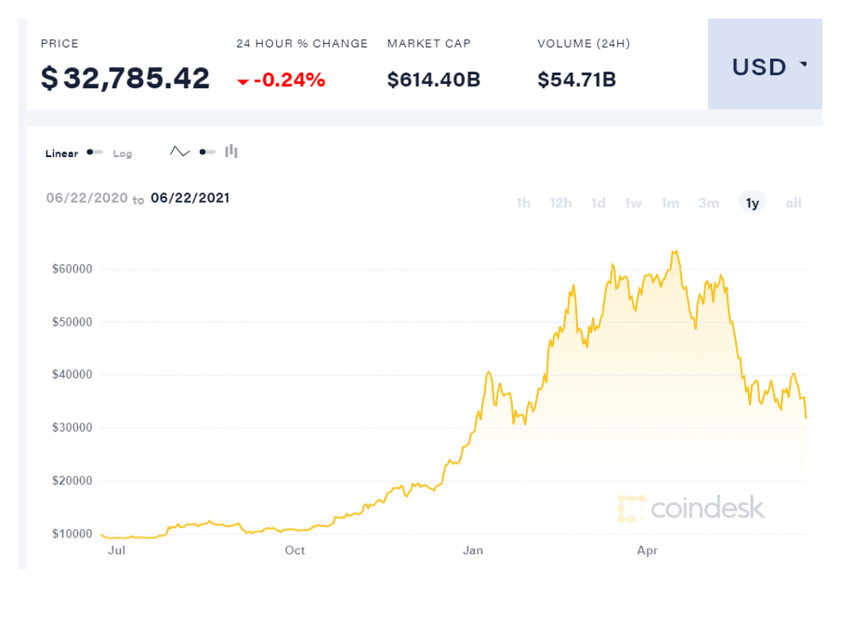
Task: Click the end date 06/22/2021
Action: 191,198
